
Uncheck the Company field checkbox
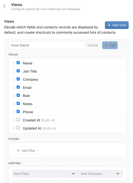[18, 79]
